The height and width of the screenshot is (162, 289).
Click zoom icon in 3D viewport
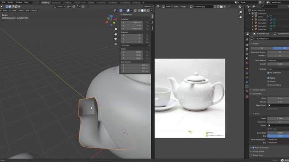116,29
